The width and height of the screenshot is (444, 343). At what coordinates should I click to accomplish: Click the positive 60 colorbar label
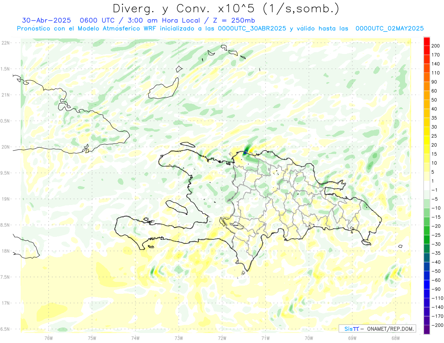434,91
